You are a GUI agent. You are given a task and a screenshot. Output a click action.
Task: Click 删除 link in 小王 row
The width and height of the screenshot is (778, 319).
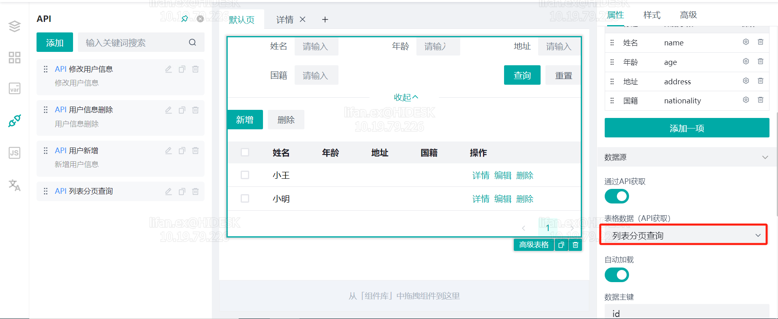(525, 175)
